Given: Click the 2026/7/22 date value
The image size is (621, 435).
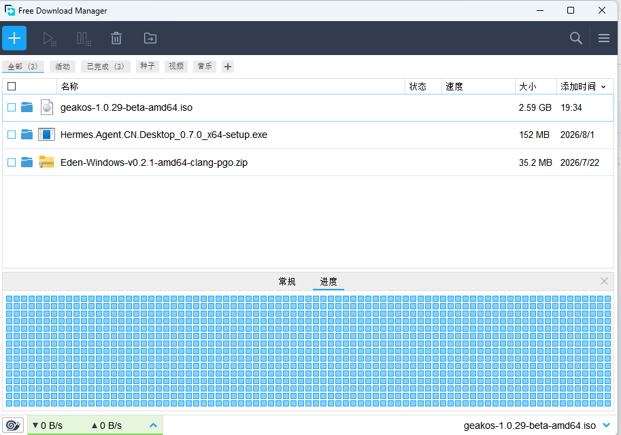Looking at the screenshot, I should 580,162.
